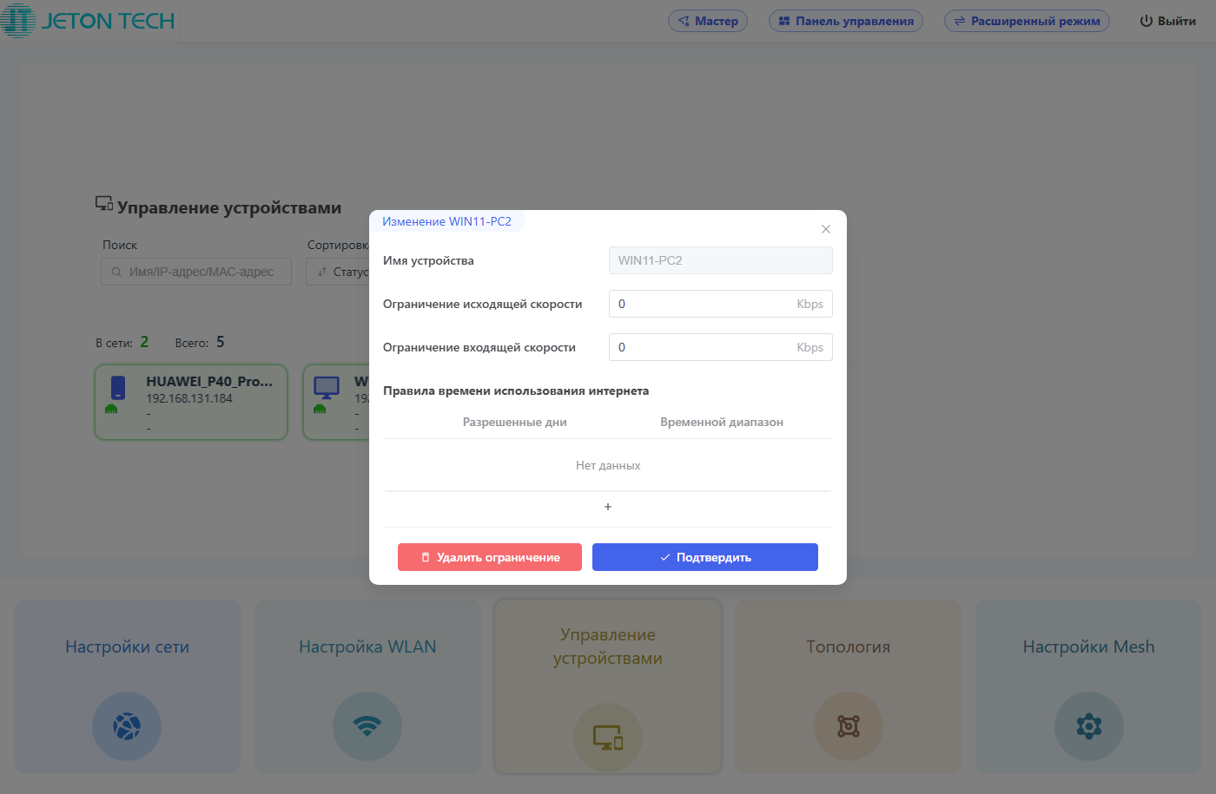The width and height of the screenshot is (1216, 794).
Task: Click the Ограничение исходящей скорости label
Action: [483, 304]
